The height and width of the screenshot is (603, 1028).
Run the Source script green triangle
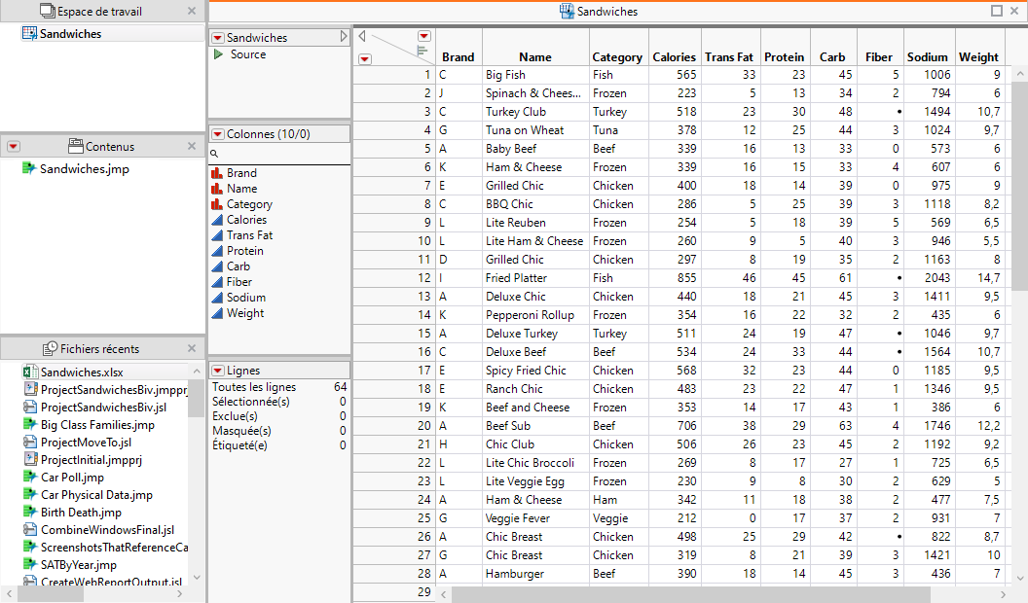click(218, 54)
